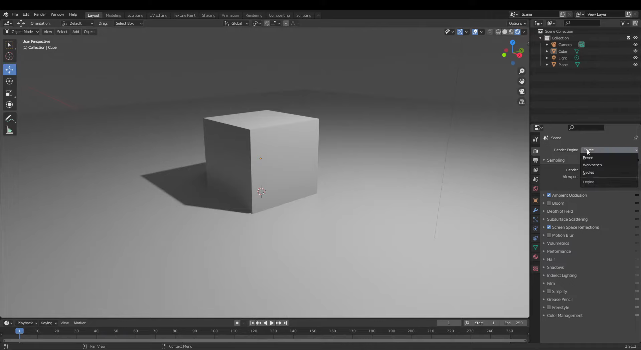Open the Object Mode dropdown
This screenshot has width=641, height=350.
click(22, 32)
